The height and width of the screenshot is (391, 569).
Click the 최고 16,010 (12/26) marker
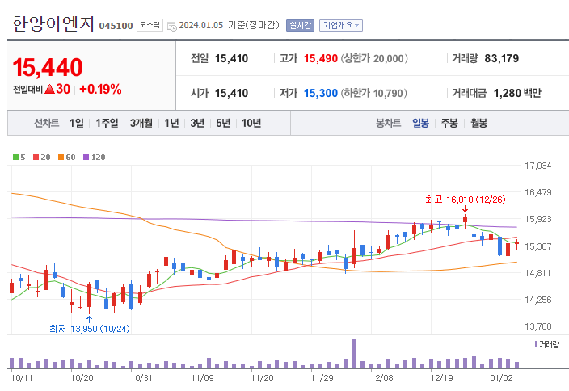coord(466,200)
